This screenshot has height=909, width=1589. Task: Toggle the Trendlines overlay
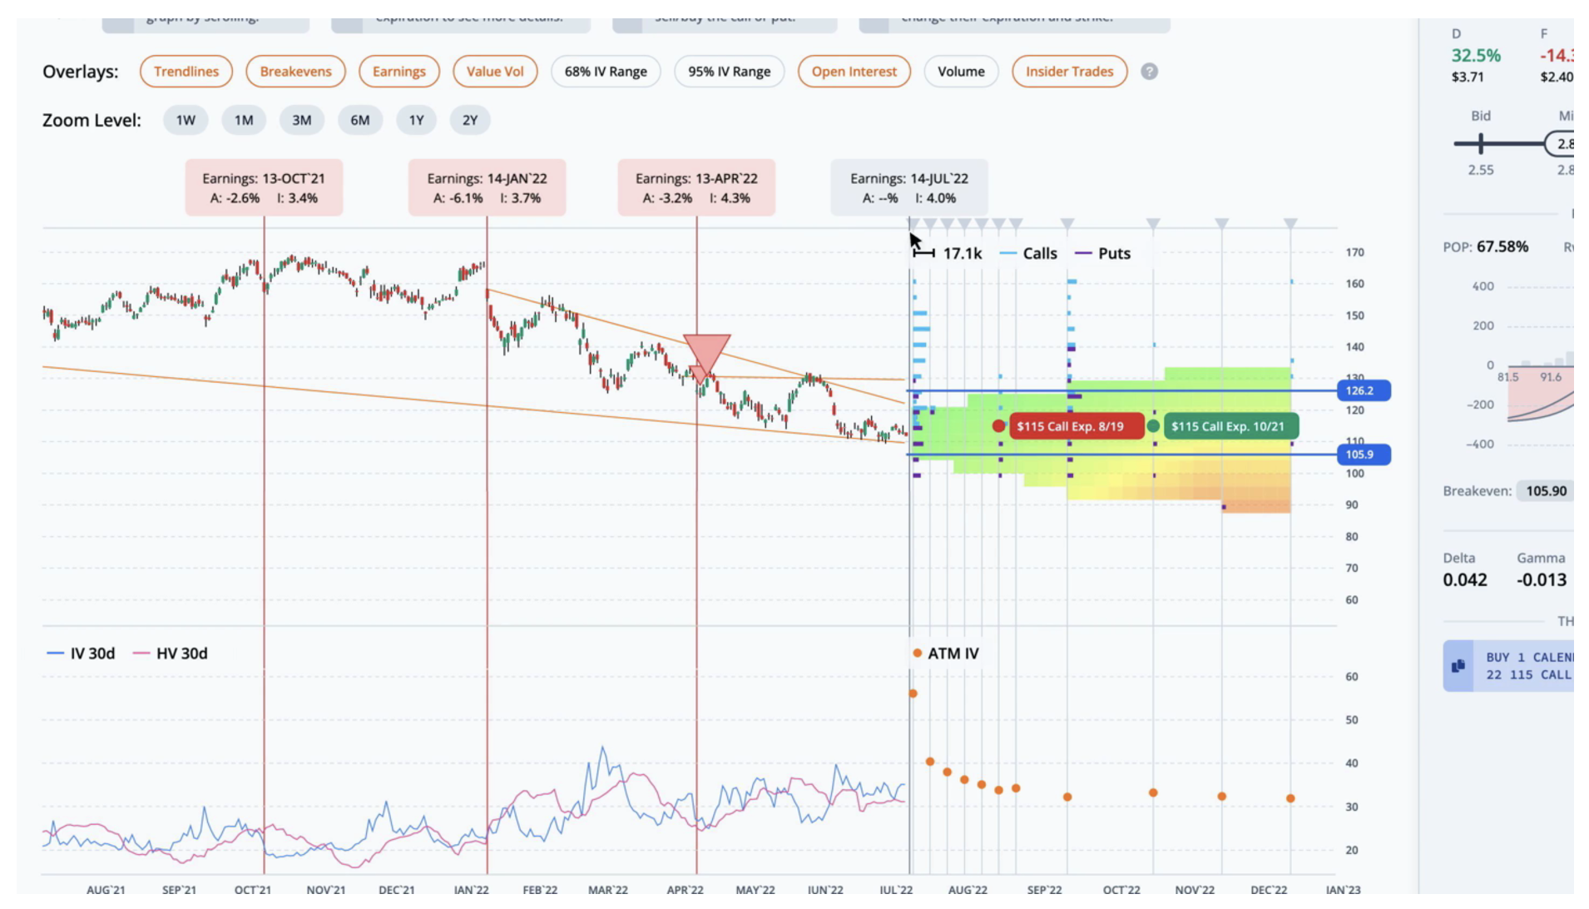coord(186,72)
